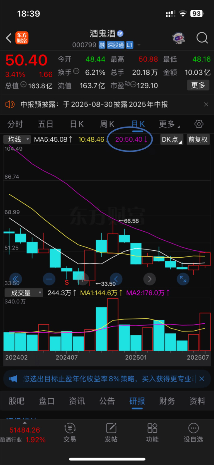Open 发帖 to write a post
Screen dimensions: 214x465
[x=111, y=433]
